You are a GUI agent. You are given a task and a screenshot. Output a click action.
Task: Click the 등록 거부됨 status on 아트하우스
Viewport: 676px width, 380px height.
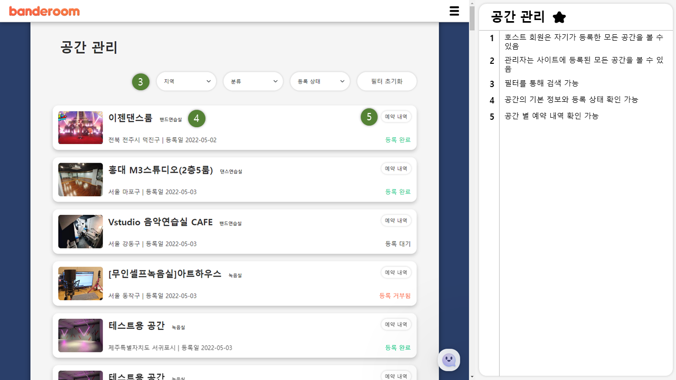pyautogui.click(x=395, y=296)
